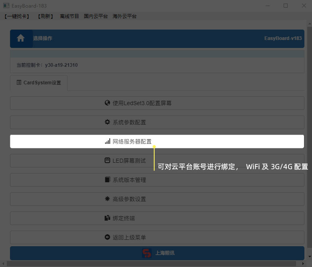This screenshot has width=312, height=267.
Task: Click the 绑定终端 button
Action: point(157,218)
